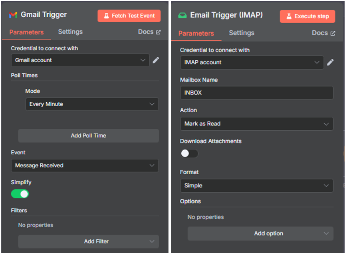
Task: Switch to Settings tab in Email Trigger (IMAP) panel
Action: pos(242,33)
